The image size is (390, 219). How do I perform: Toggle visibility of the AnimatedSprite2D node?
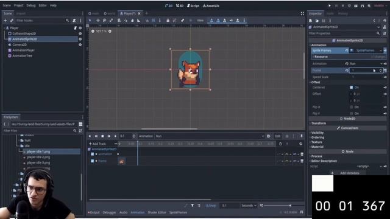pos(80,39)
